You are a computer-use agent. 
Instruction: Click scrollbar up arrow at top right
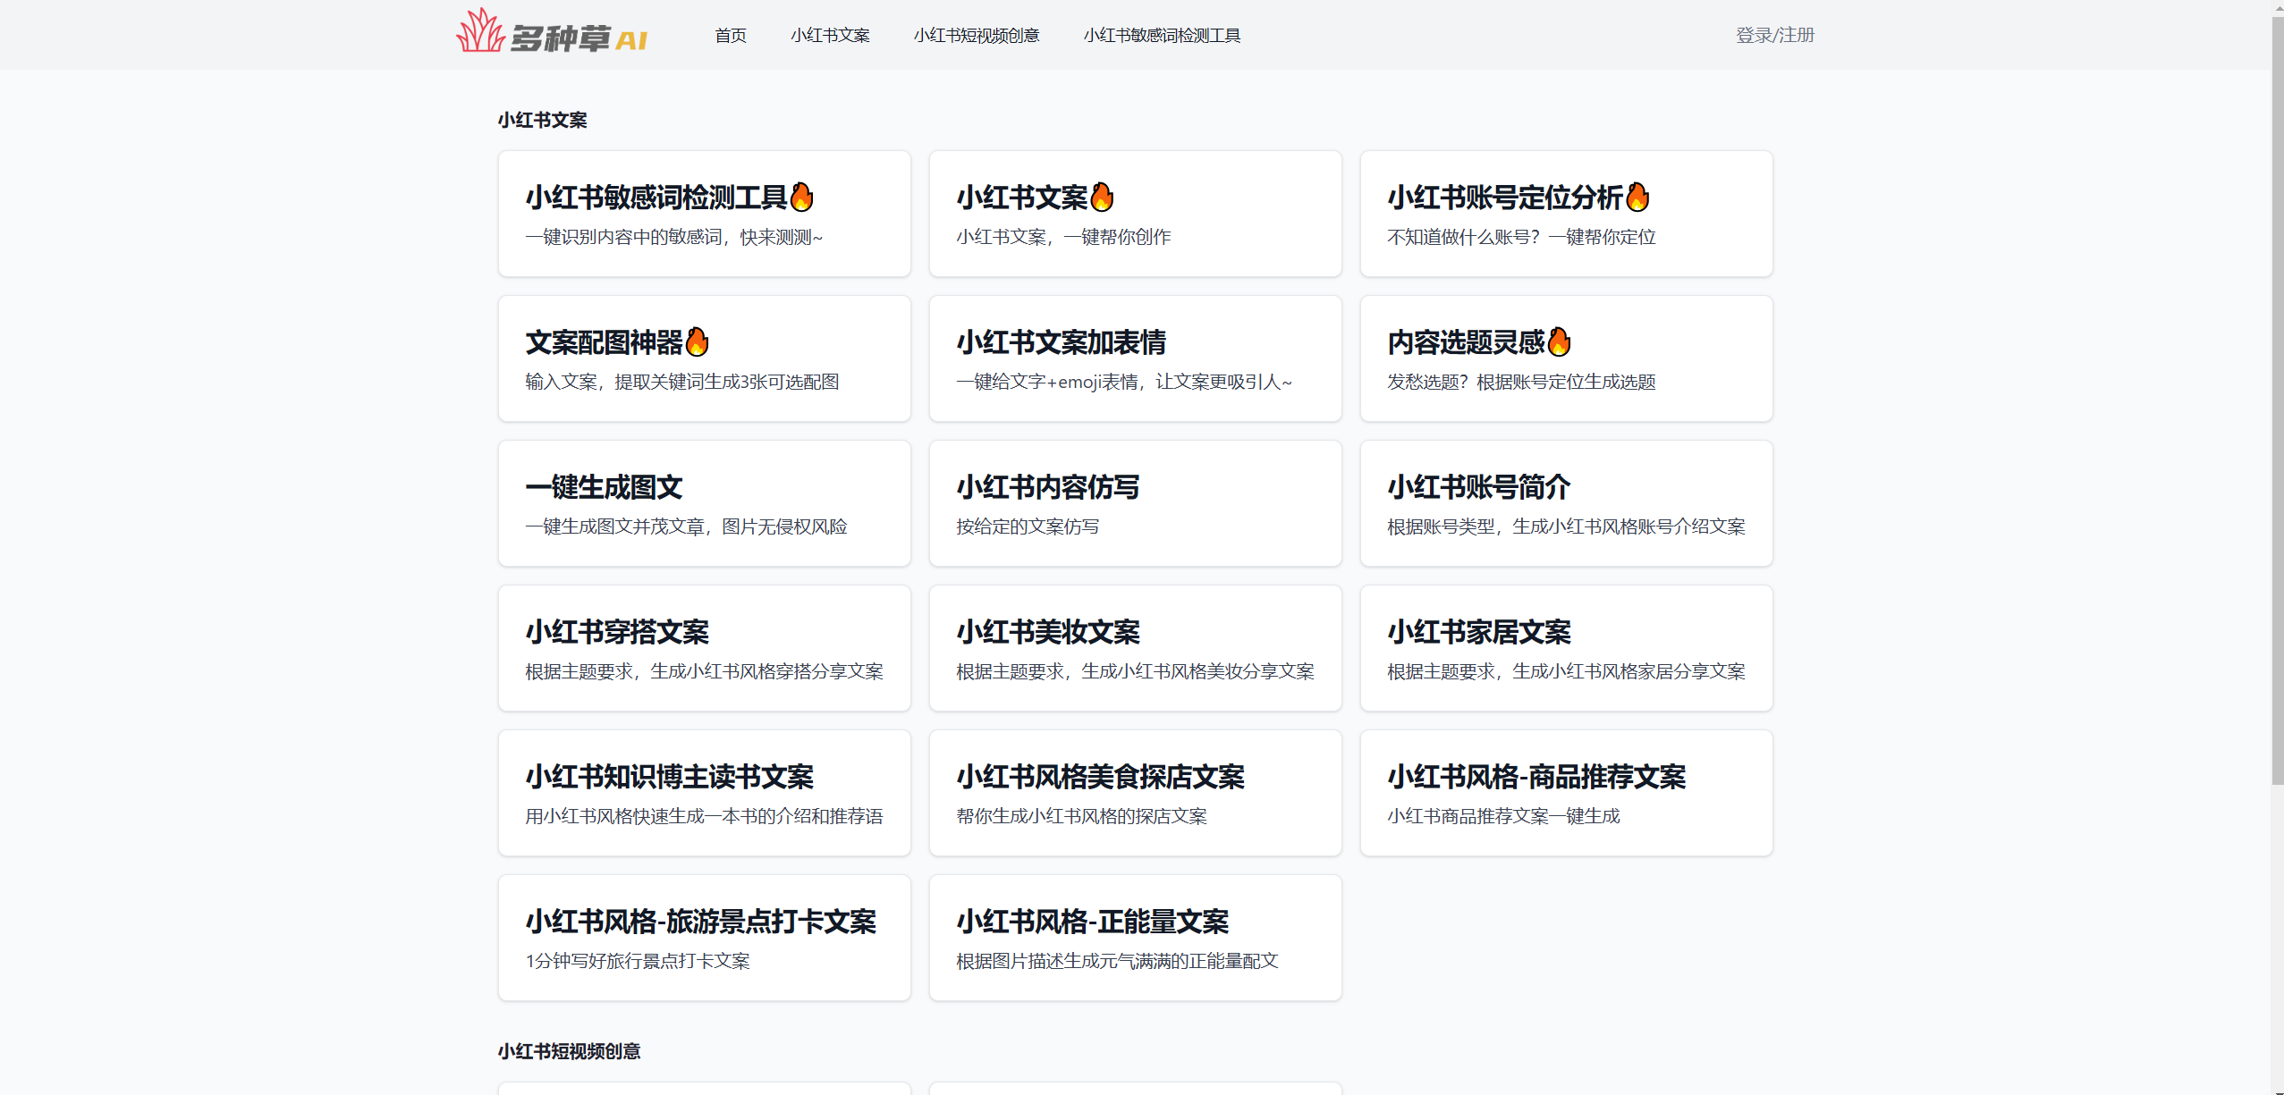tap(2277, 7)
